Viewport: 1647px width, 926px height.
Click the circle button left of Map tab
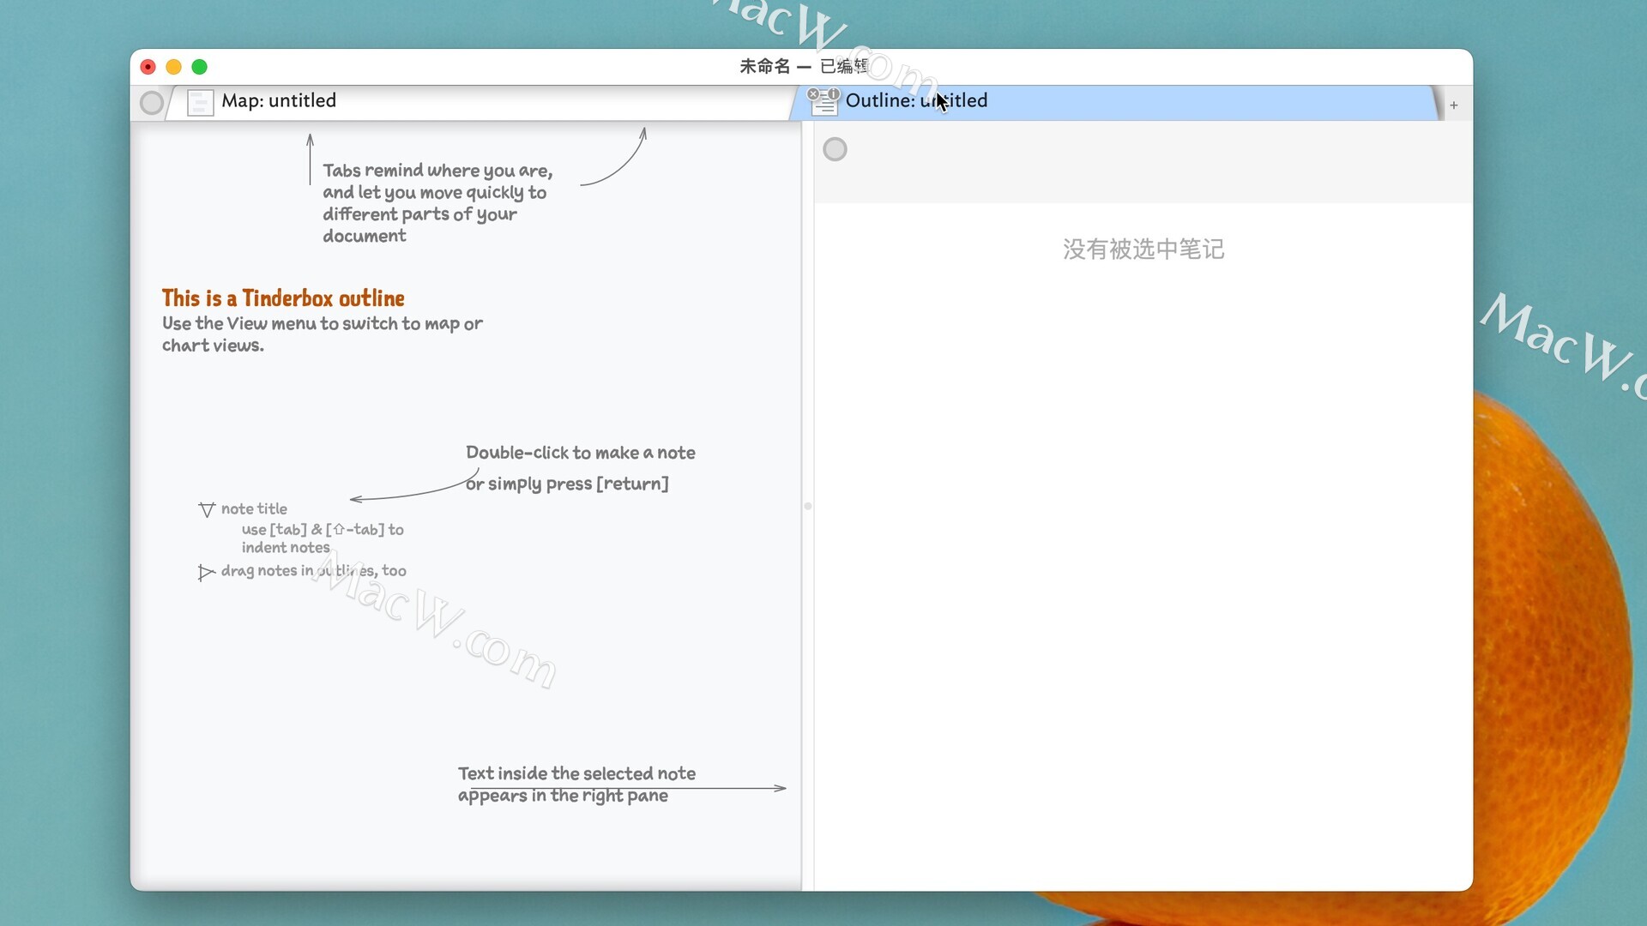pos(152,103)
